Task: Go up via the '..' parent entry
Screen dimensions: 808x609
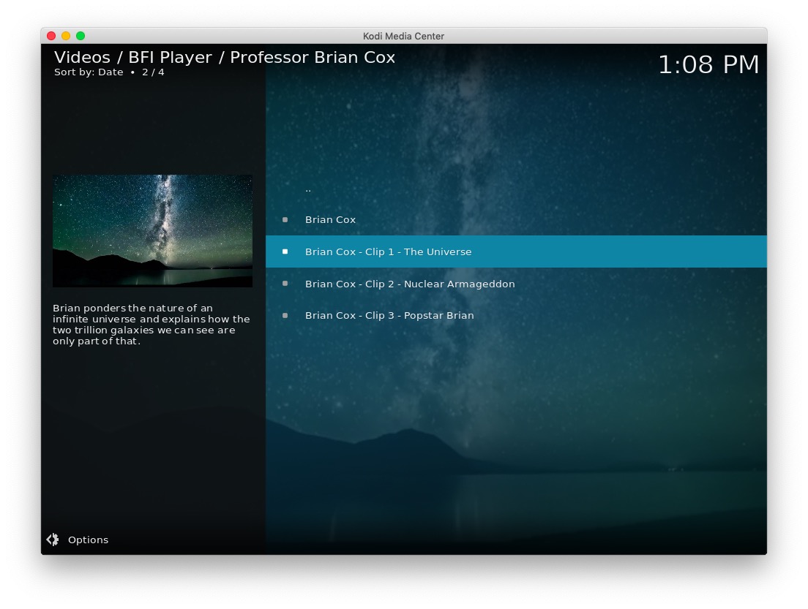Action: 308,189
